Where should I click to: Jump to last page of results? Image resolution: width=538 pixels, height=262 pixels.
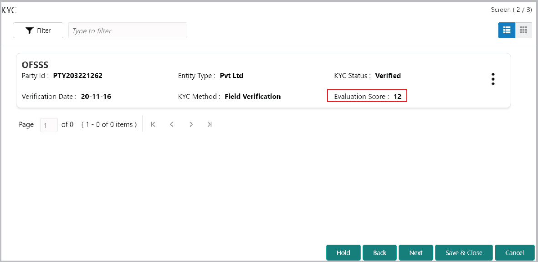210,124
